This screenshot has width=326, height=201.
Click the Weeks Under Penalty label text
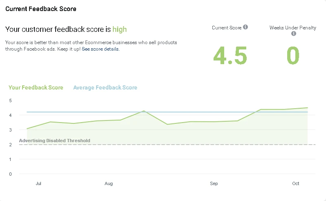[292, 28]
